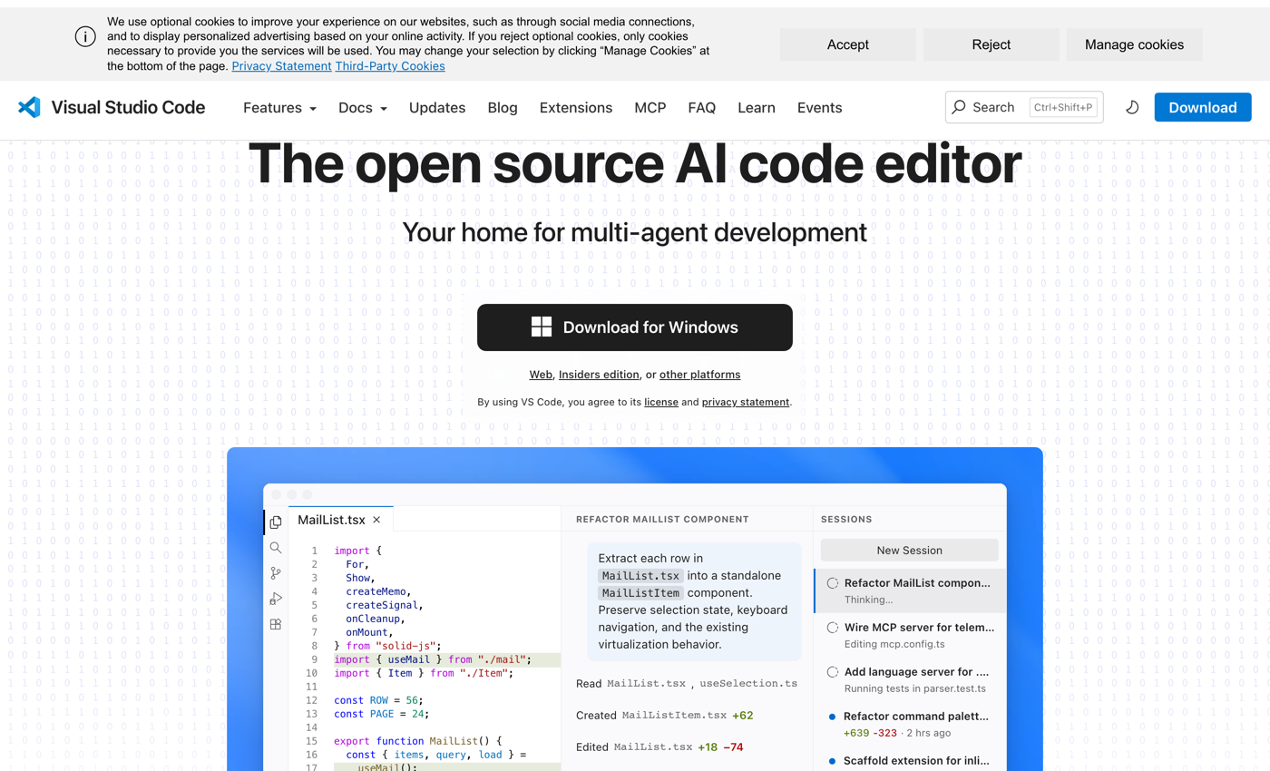The height and width of the screenshot is (771, 1270).
Task: Click the New Session button
Action: 909,550
